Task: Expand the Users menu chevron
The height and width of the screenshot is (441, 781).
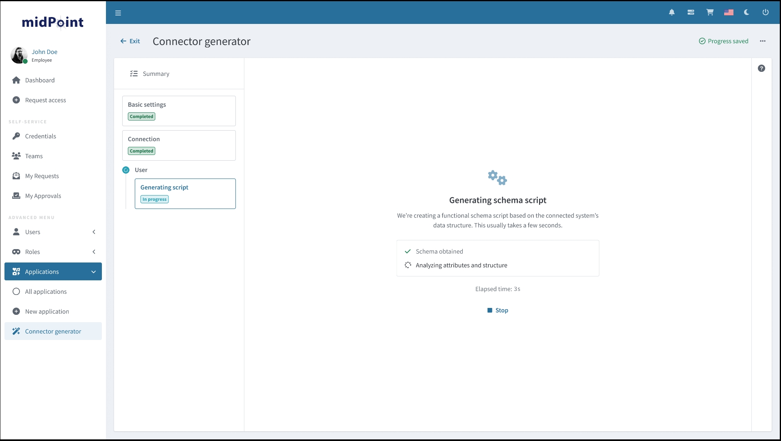Action: point(94,232)
